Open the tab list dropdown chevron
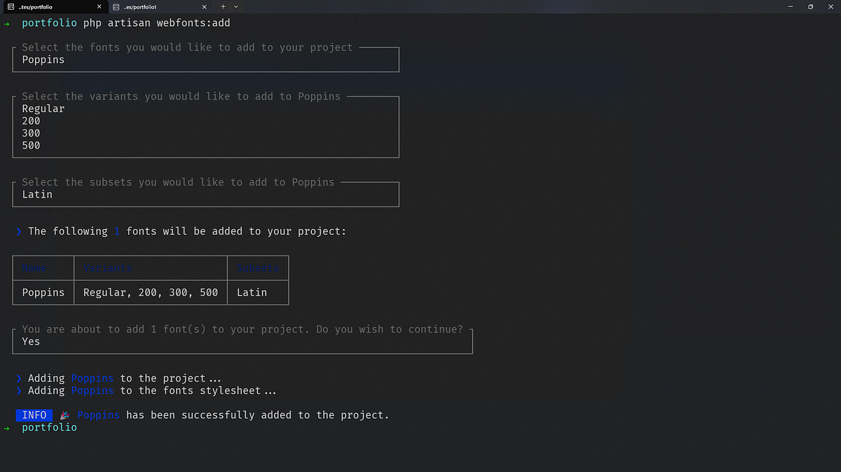The width and height of the screenshot is (841, 472). 235,6
